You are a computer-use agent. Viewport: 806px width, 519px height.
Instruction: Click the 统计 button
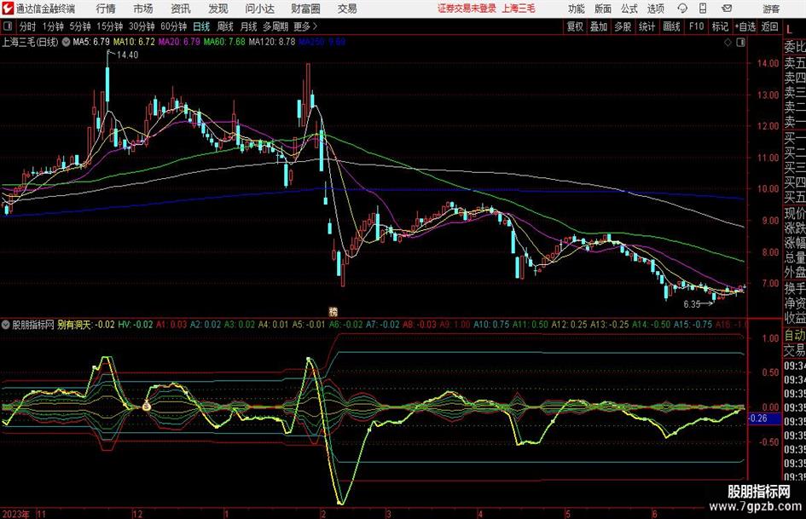tap(647, 26)
